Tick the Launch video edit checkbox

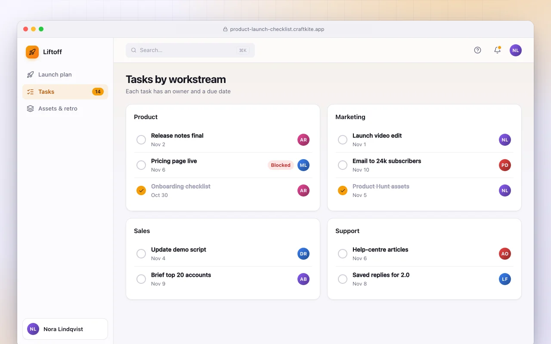[x=343, y=140]
